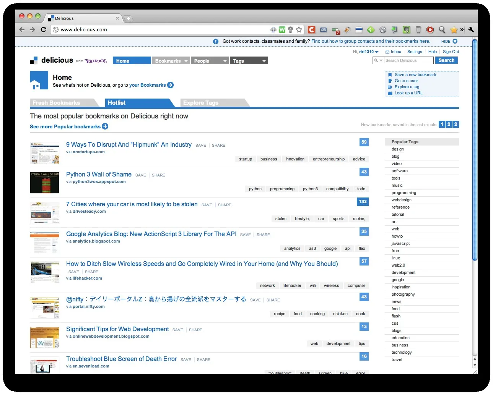
Task: Open a new tab with plus button
Action: (x=129, y=18)
